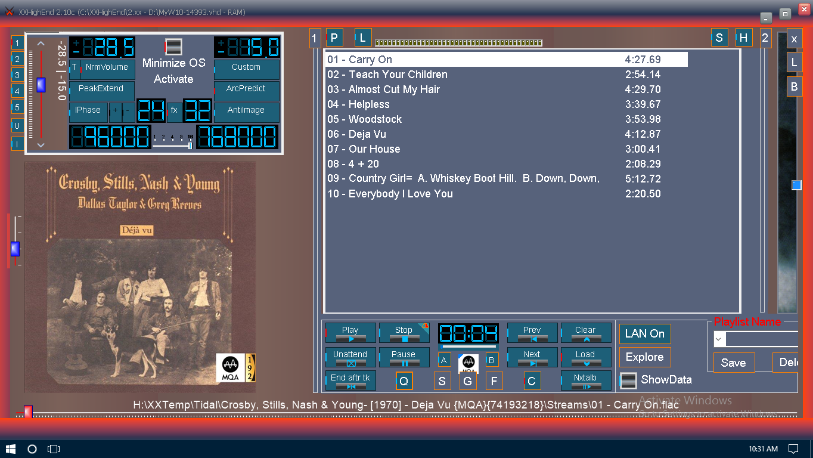Click the MQA logo by the timer

pyautogui.click(x=468, y=363)
